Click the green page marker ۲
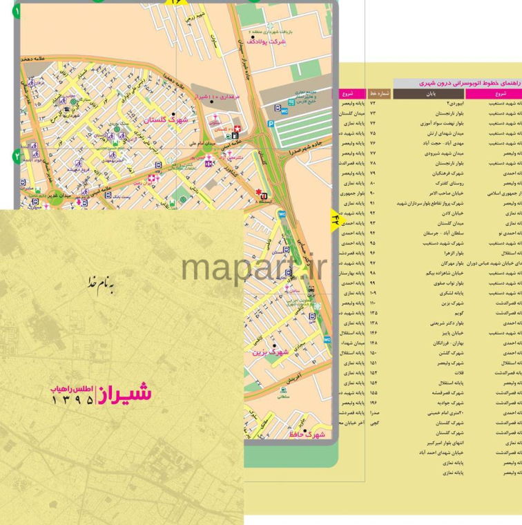The image size is (522, 525). (17, 156)
